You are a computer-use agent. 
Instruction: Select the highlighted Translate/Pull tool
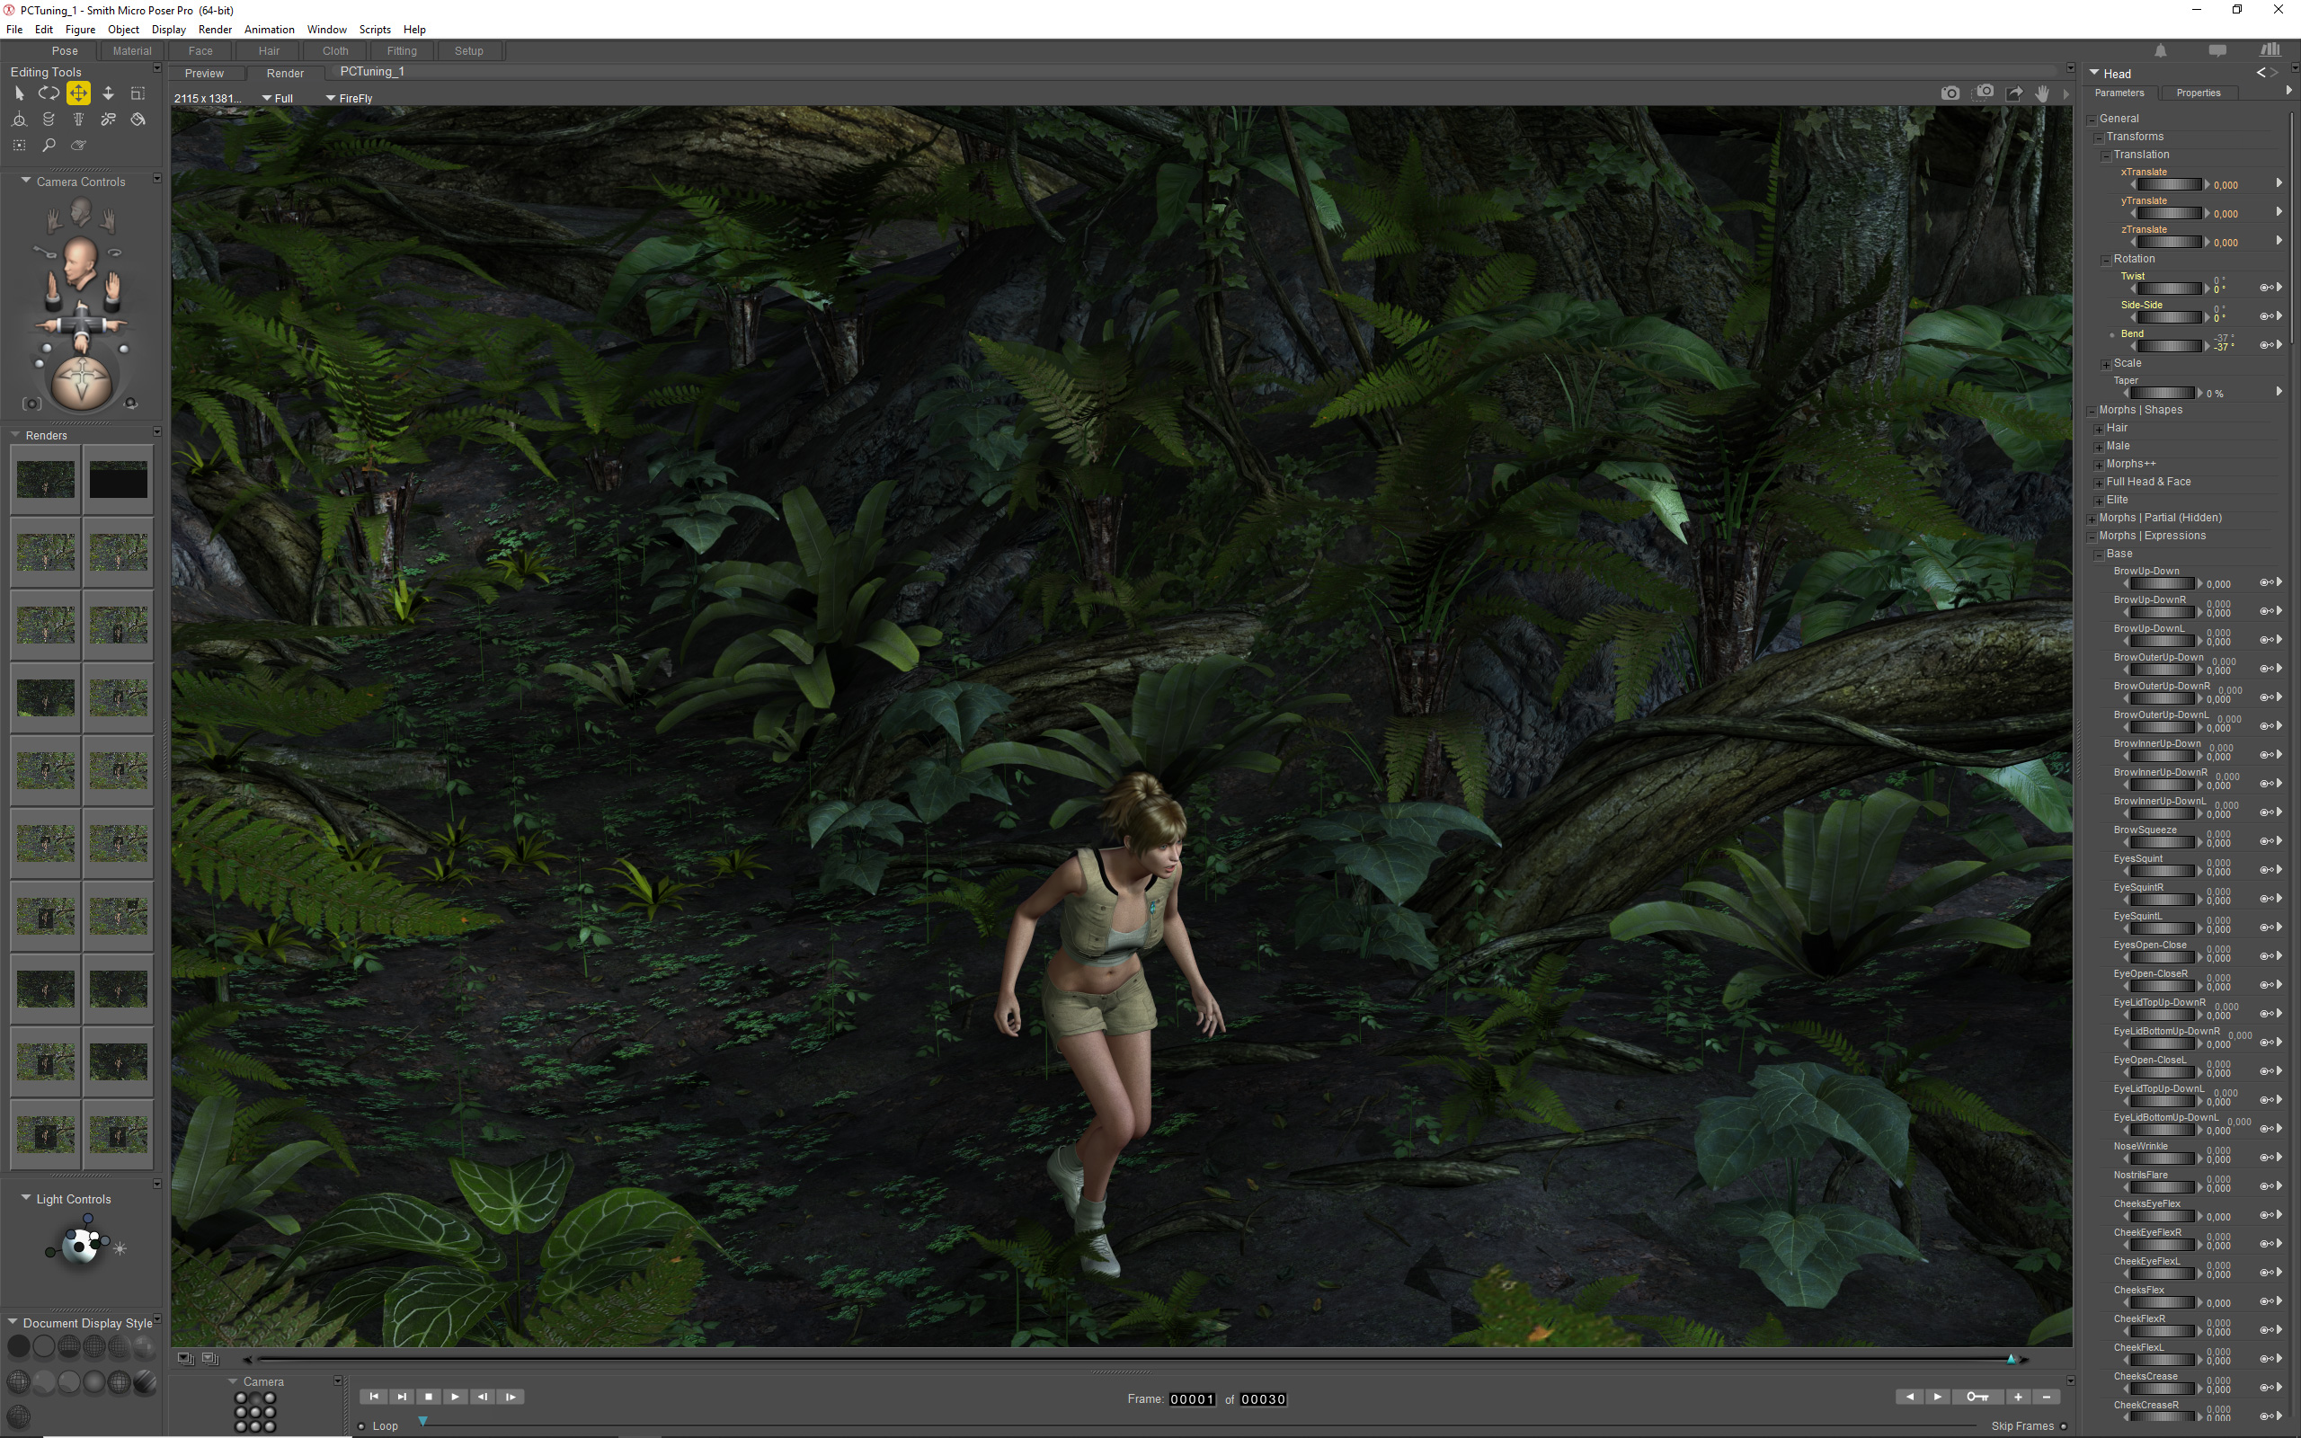click(x=78, y=93)
